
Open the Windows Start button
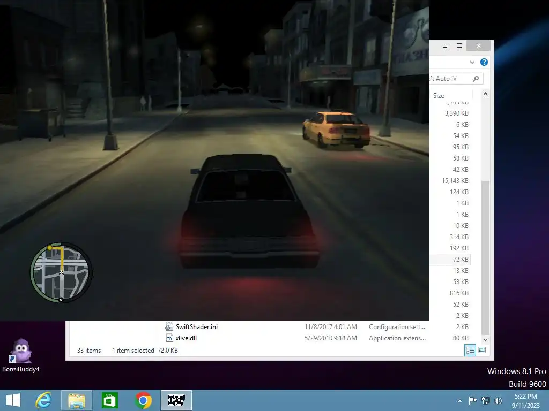click(x=13, y=400)
